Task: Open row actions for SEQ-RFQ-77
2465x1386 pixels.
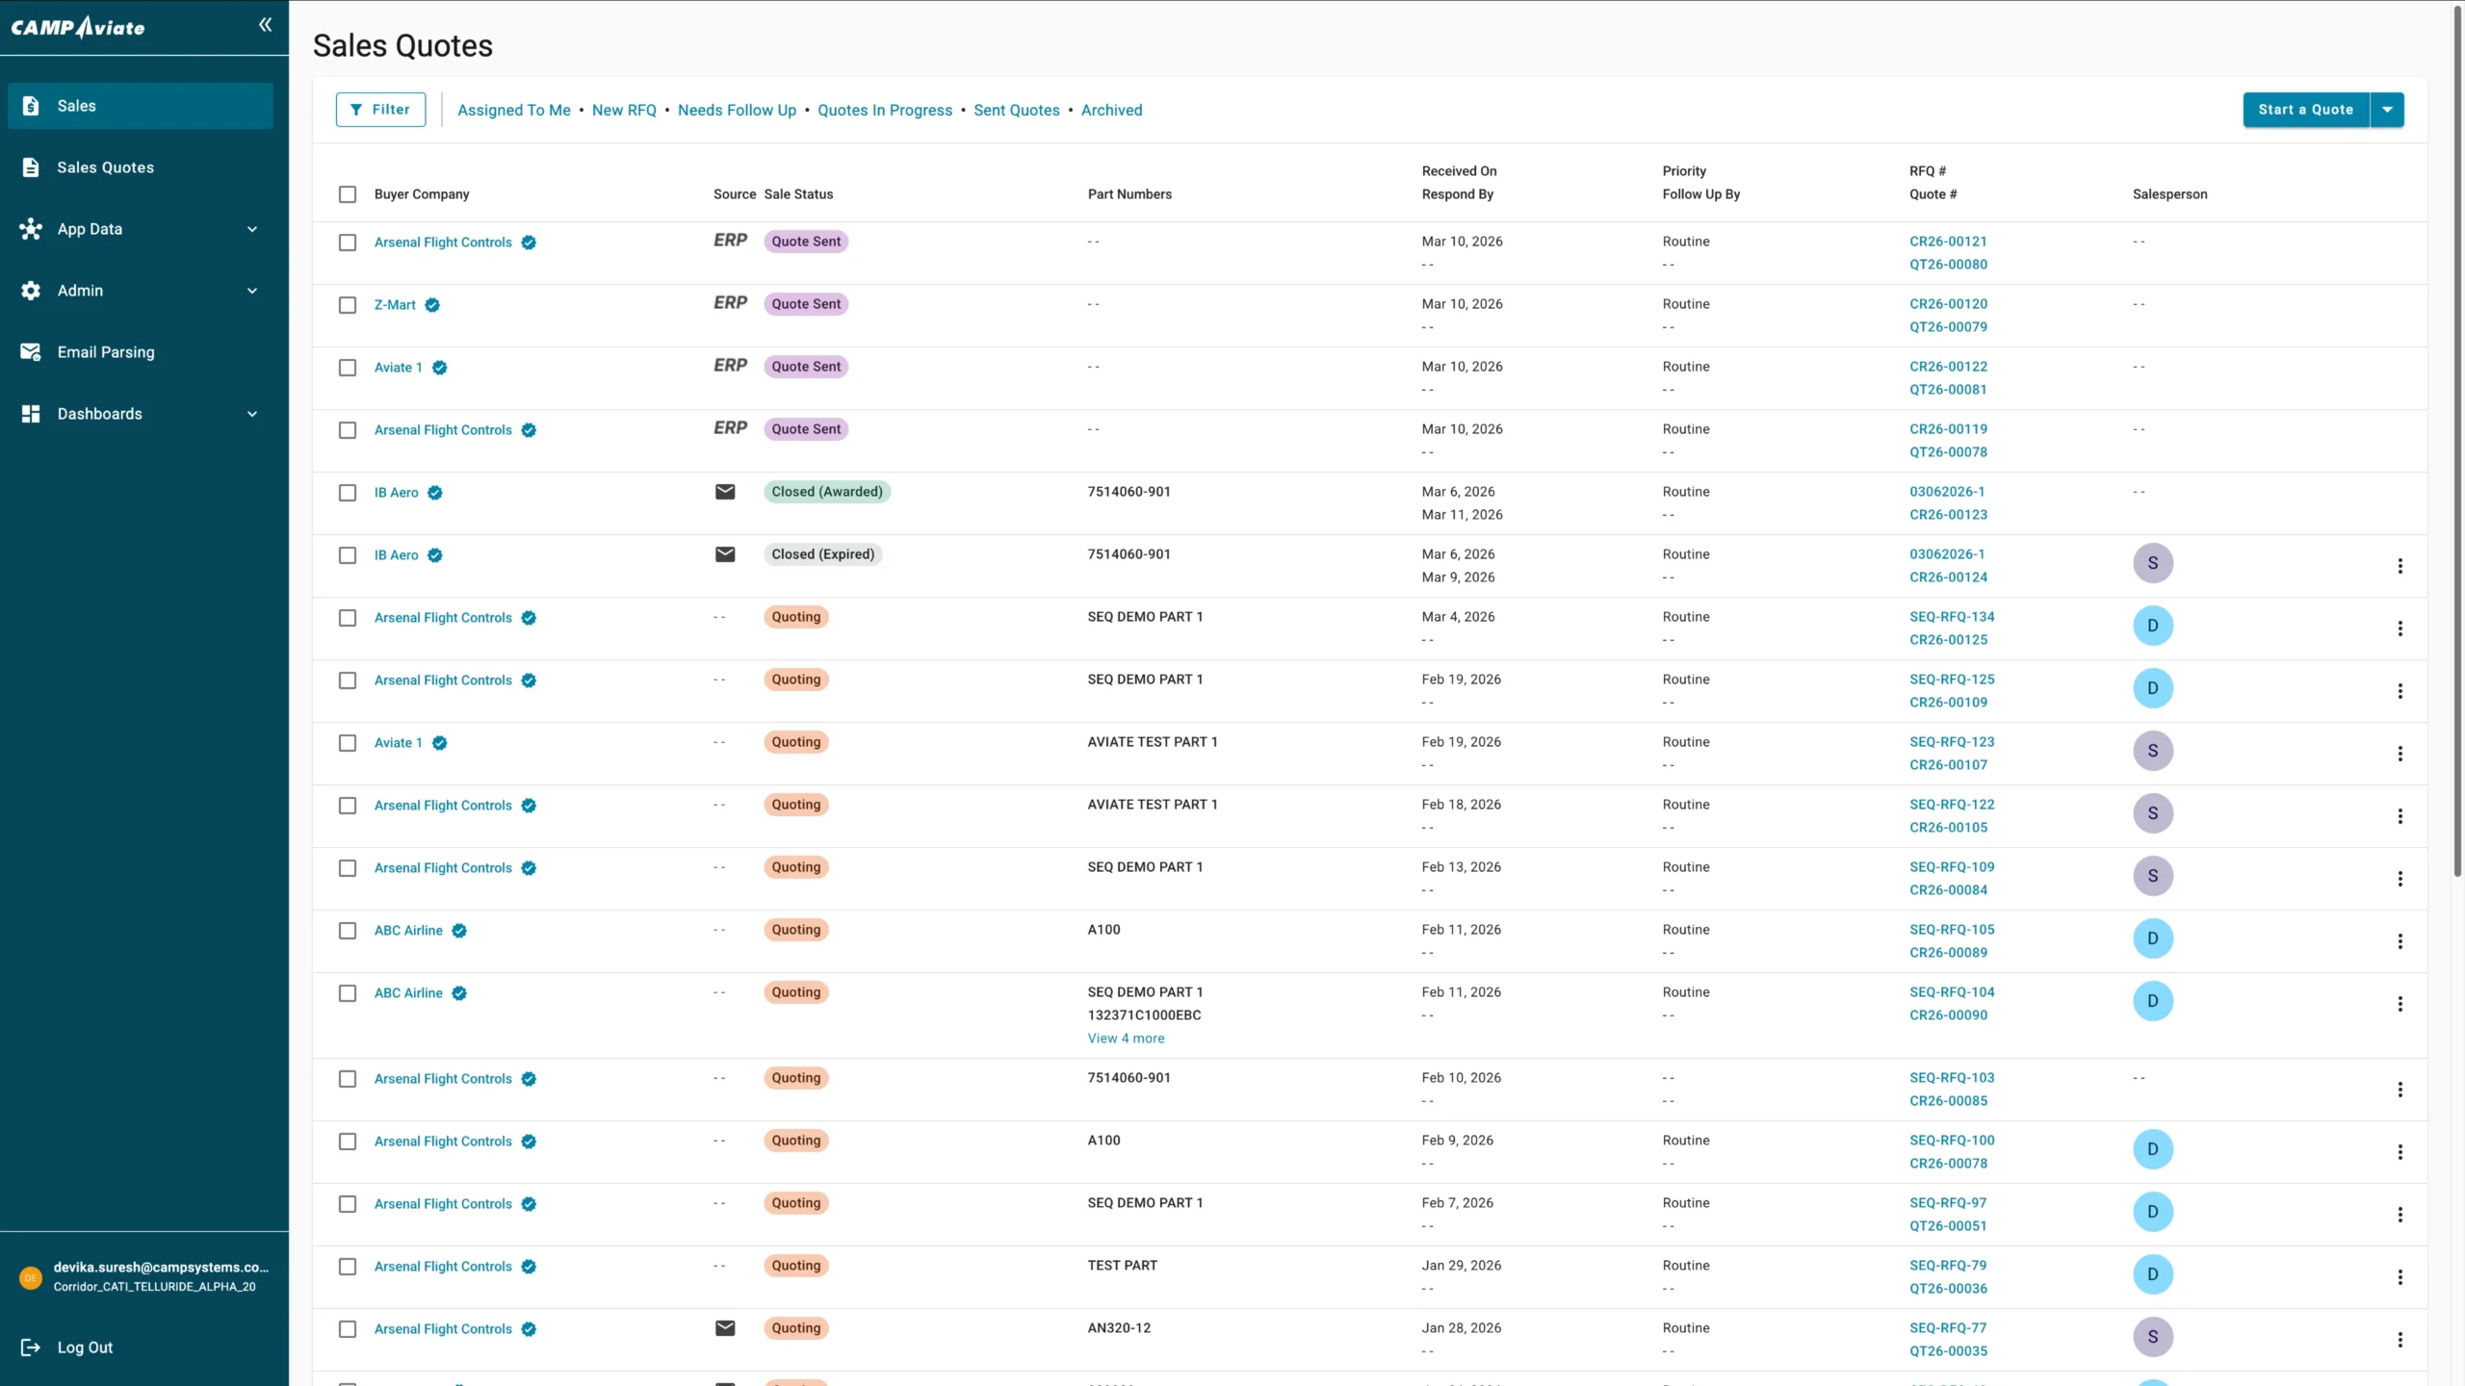Action: click(x=2400, y=1340)
